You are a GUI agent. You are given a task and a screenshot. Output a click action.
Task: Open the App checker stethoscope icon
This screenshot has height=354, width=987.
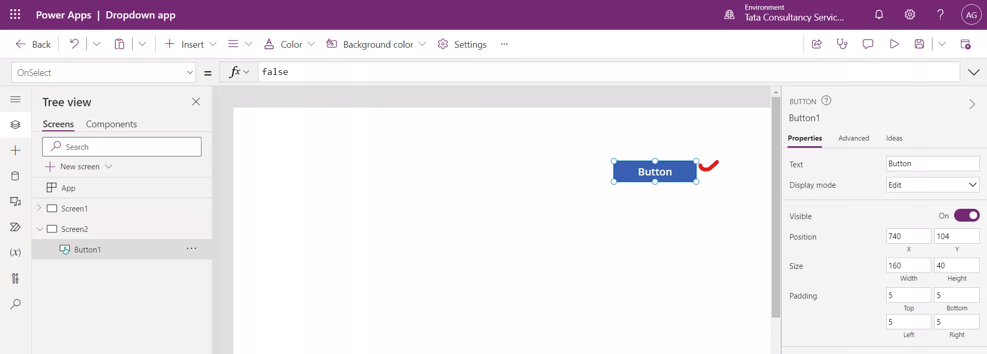tap(842, 44)
